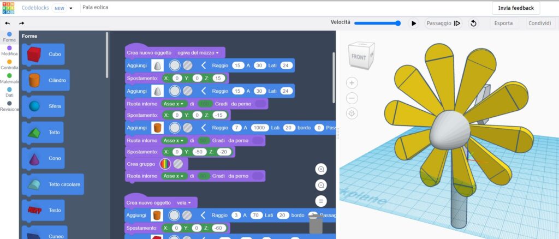Image resolution: width=559 pixels, height=239 pixels.
Task: Click the Velocità speed slider
Action: (x=377, y=23)
